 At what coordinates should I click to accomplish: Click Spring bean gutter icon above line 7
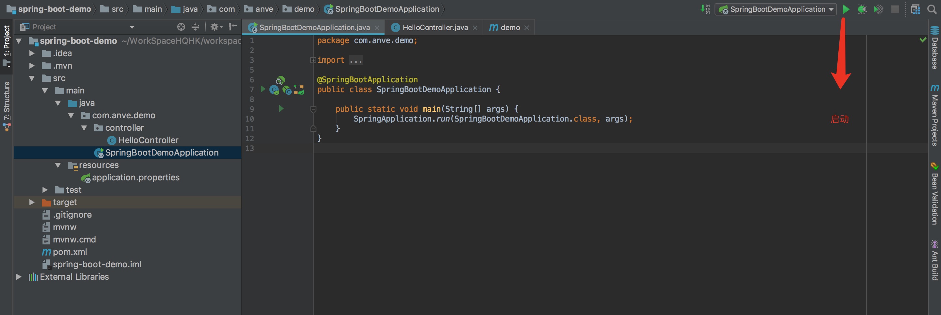coord(280,80)
